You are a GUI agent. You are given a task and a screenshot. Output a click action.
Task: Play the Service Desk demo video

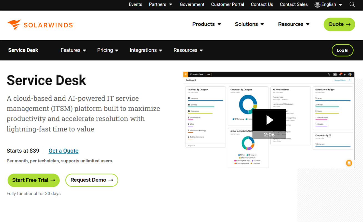pos(269,120)
